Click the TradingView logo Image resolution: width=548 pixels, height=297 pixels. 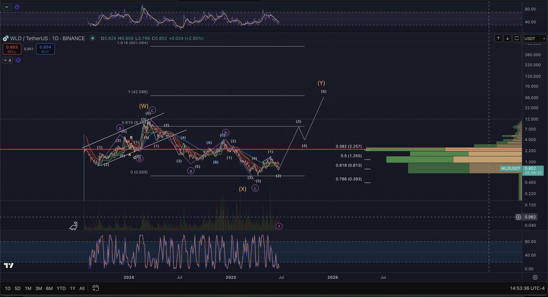9,265
